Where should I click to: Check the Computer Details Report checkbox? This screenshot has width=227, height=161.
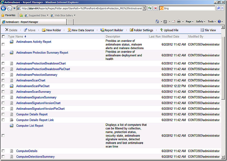coord(3,114)
